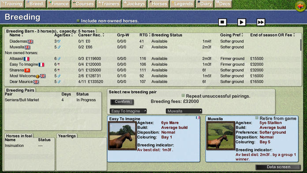Select the Diademas horse row
The width and height of the screenshot is (307, 173).
point(152,41)
